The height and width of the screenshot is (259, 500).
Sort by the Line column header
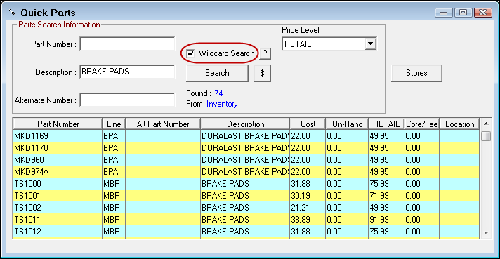click(114, 124)
